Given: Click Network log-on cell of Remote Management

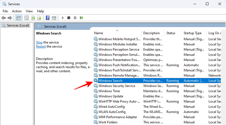Looking at the screenshot, I should 215,75.
